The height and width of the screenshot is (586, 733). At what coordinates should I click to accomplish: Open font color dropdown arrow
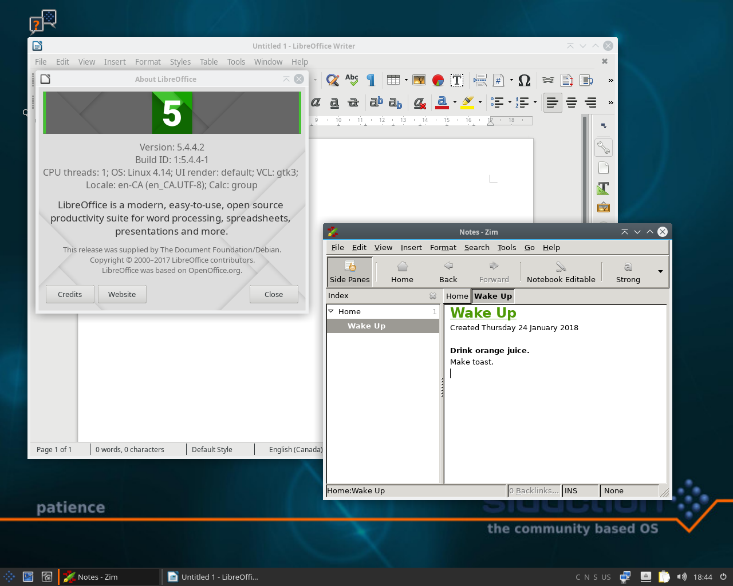click(455, 102)
